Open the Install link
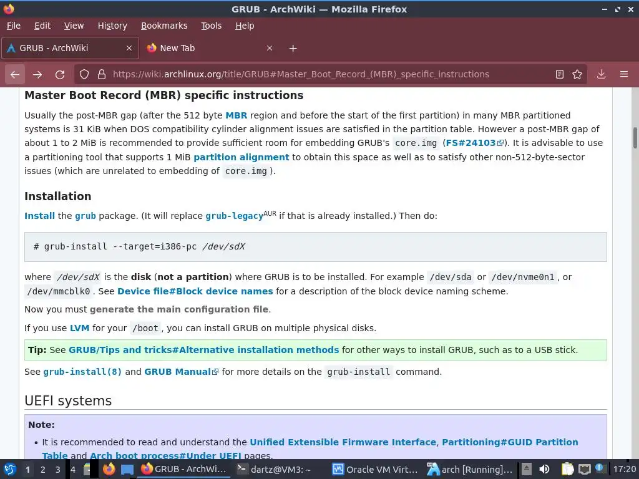639x479 pixels. (39, 216)
